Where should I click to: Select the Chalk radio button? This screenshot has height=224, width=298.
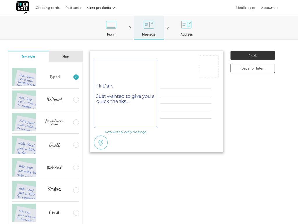(76, 213)
